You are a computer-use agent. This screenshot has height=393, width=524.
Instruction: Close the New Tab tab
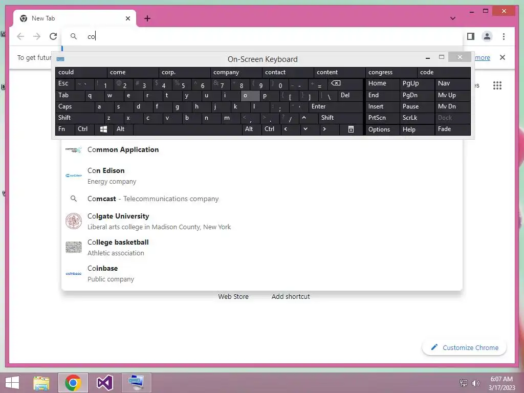tap(127, 18)
